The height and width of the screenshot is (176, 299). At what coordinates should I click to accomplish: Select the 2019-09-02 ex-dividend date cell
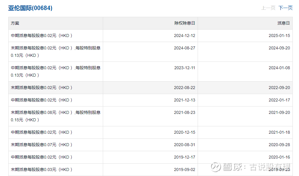pos(185,169)
